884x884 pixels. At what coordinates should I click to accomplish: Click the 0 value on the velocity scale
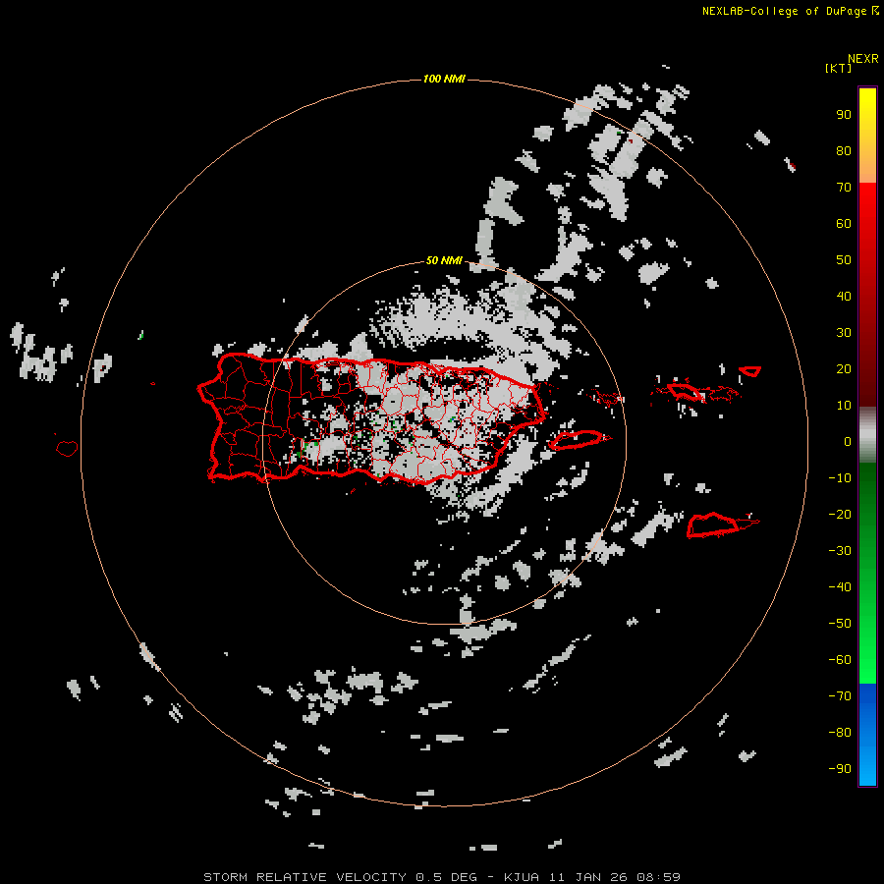point(848,442)
